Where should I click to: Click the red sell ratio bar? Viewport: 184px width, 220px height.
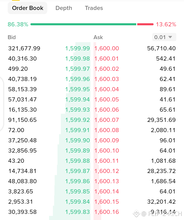pyautogui.click(x=145, y=25)
